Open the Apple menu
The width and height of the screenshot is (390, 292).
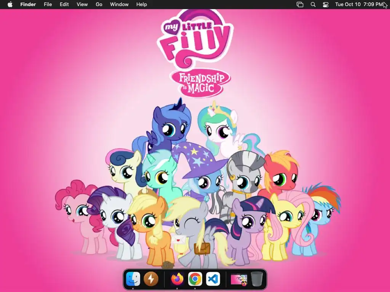tap(10, 5)
